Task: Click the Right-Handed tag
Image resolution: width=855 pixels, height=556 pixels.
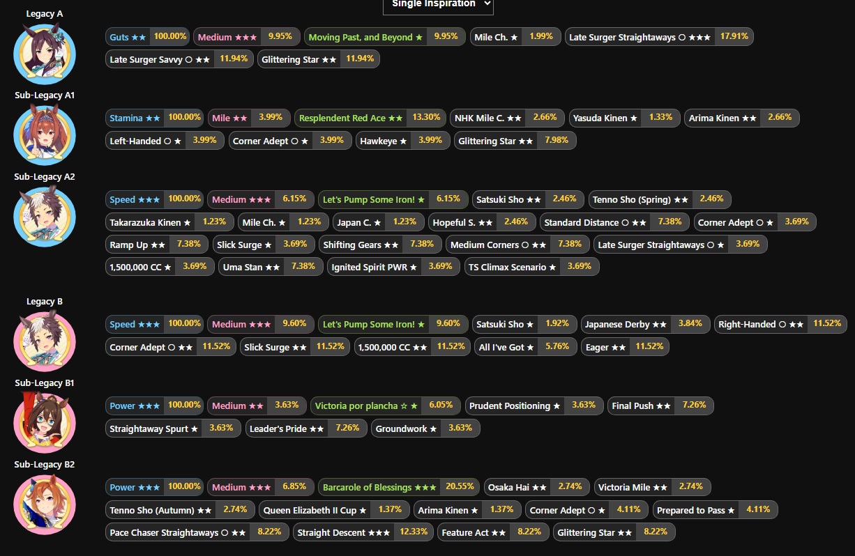Action: 782,324
